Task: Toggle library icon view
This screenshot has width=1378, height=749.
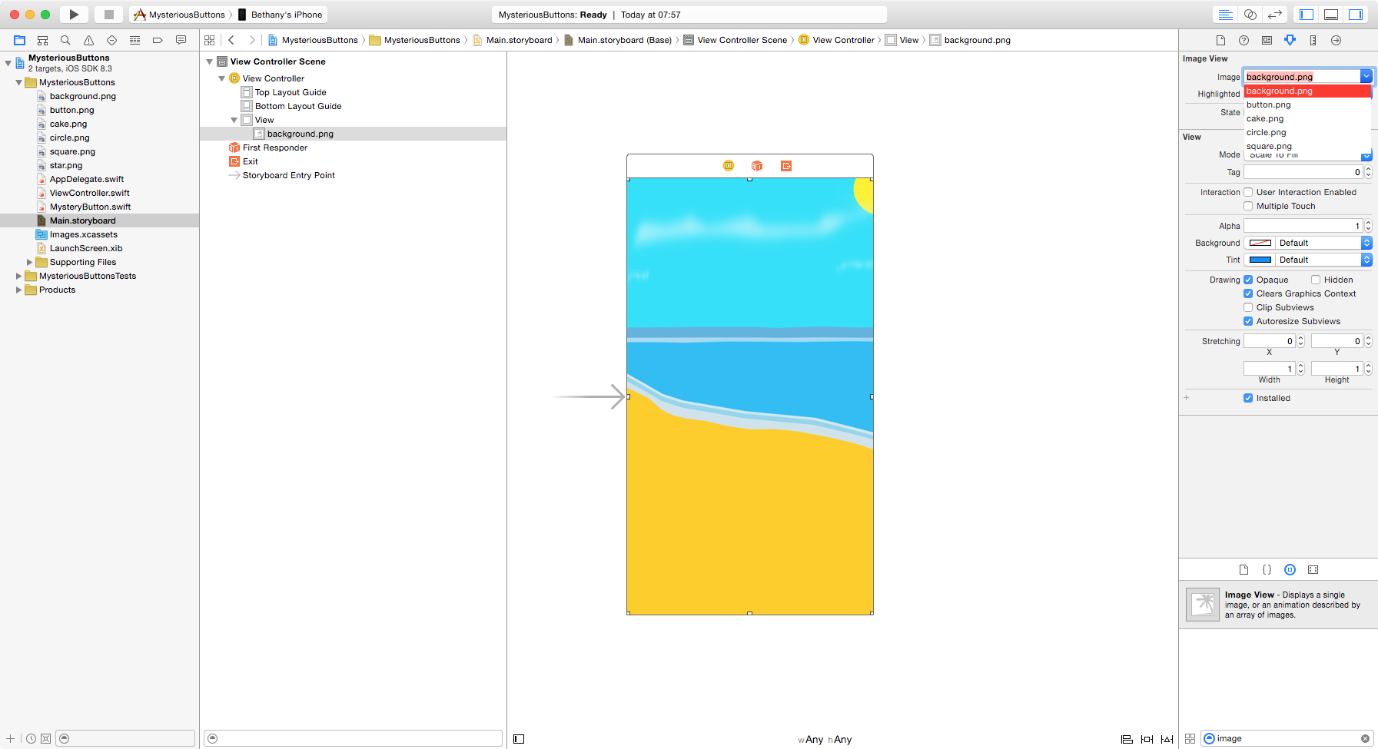Action: pos(1190,738)
